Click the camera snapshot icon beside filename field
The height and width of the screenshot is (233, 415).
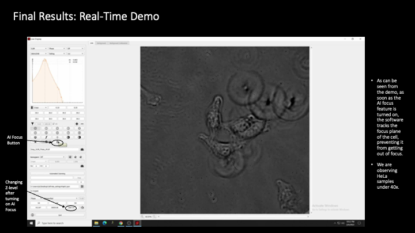tap(82, 149)
